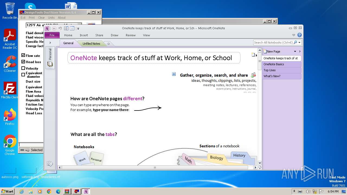Expand the notebook navigation bar chevron

[50, 43]
